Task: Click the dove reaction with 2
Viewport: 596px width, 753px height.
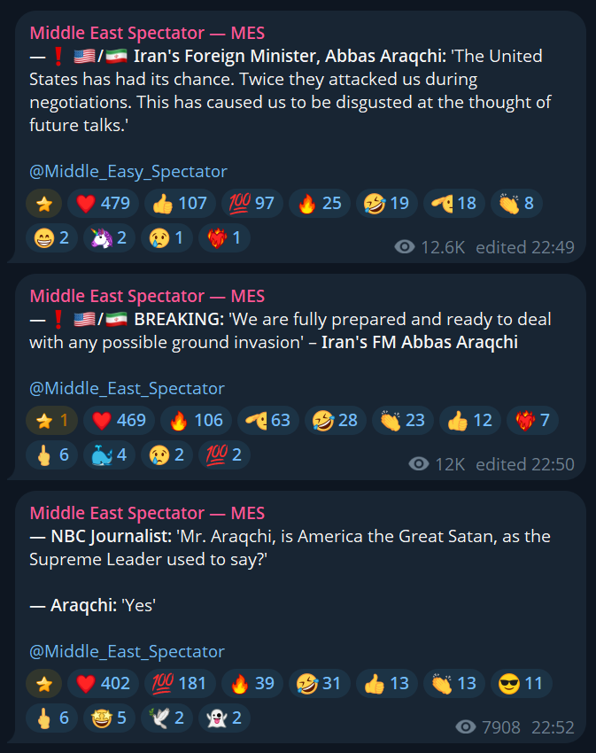Action: point(166,718)
